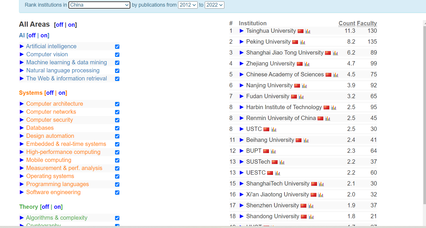Open Harbin Institute of Technology chart icon

334,108
